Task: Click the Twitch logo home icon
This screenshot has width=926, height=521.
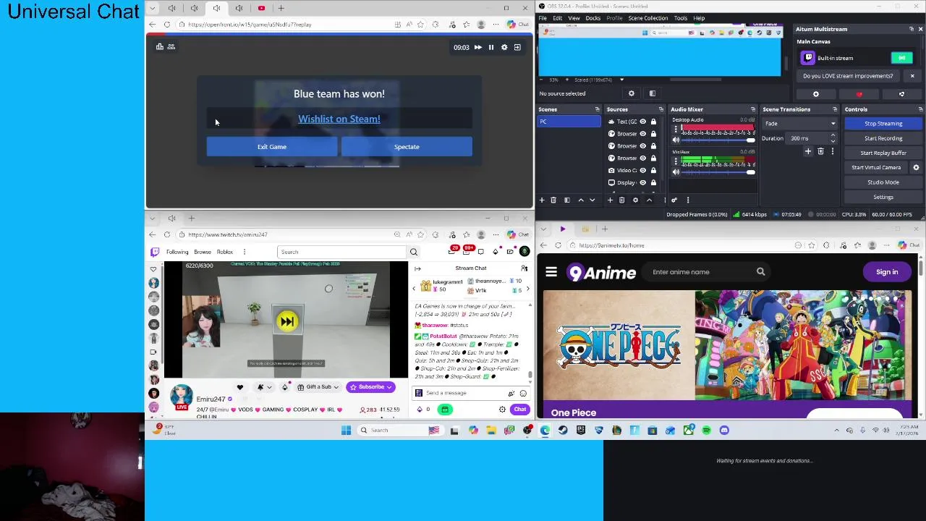Action: (155, 252)
